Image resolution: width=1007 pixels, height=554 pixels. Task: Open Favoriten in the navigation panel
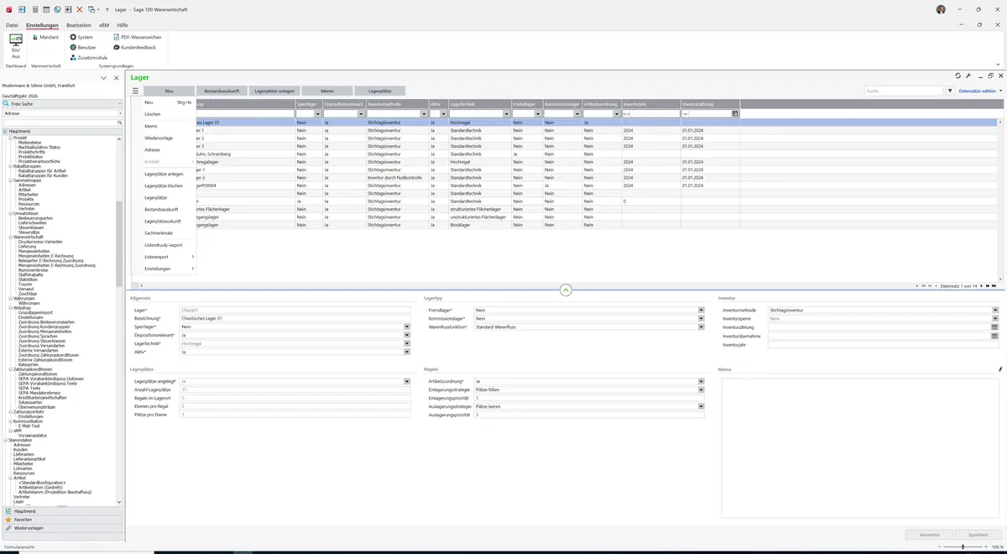[x=62, y=520]
